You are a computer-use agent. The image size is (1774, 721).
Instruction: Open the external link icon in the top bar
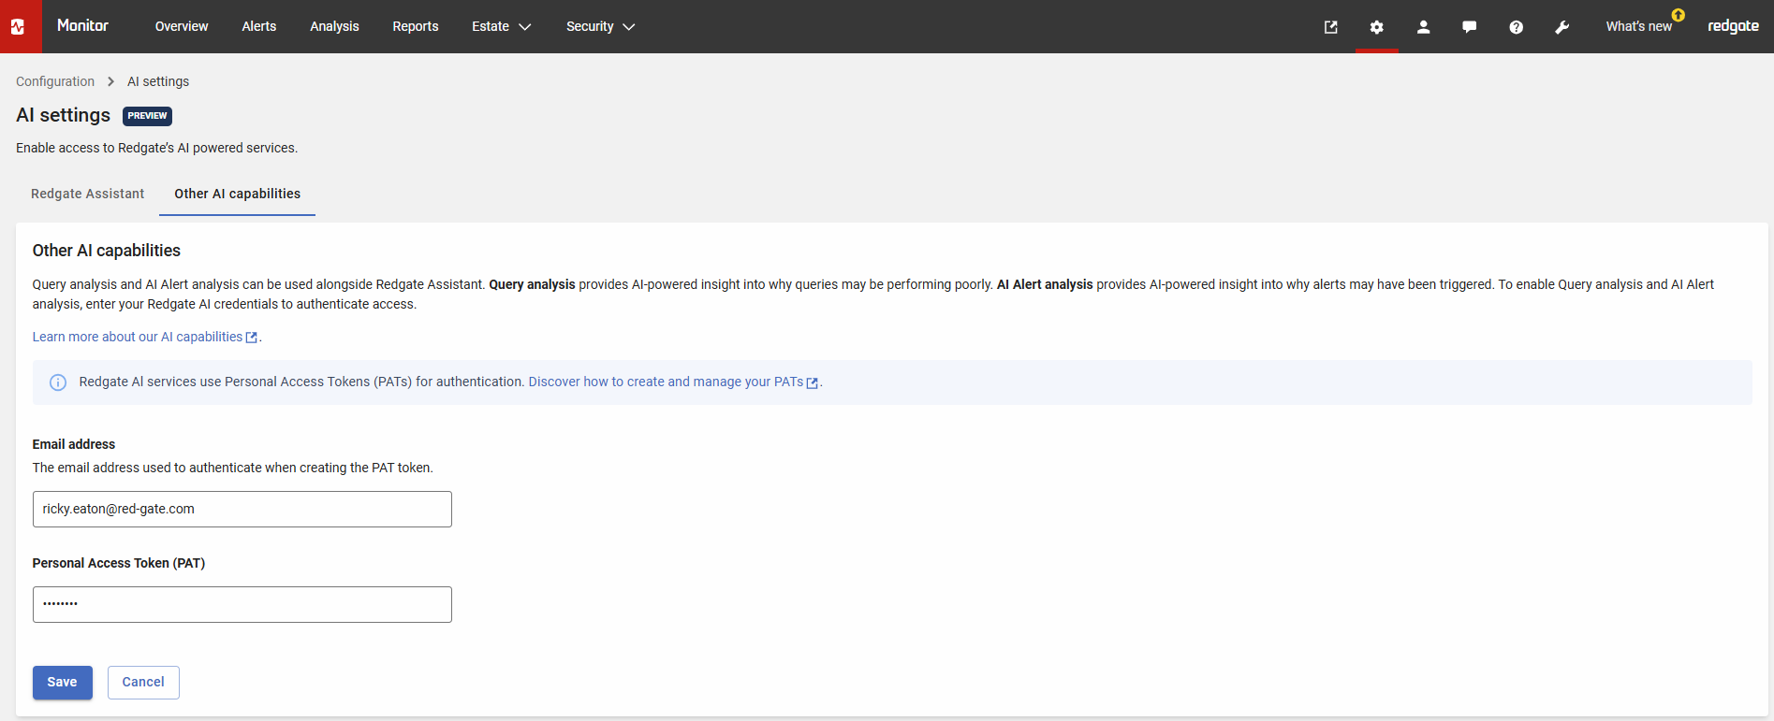point(1330,27)
